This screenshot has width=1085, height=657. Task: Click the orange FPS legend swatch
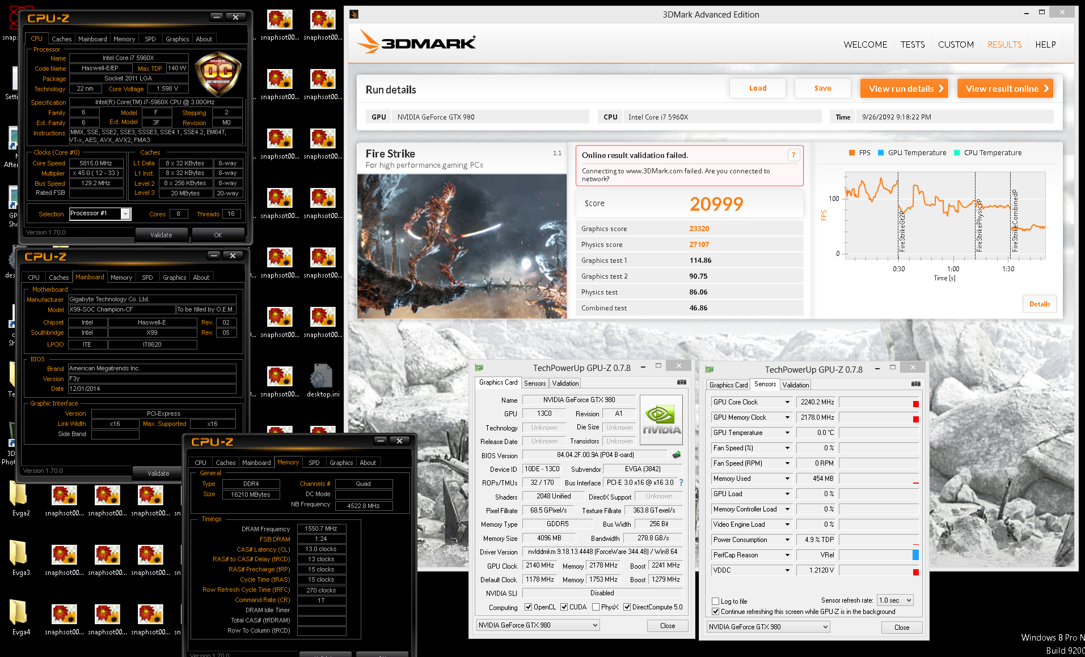click(852, 153)
